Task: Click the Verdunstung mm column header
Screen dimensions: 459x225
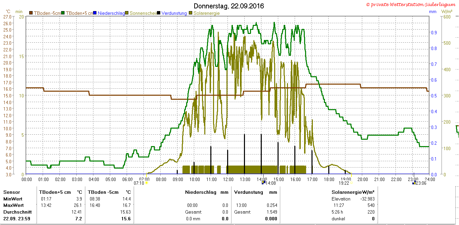Action: point(255,192)
